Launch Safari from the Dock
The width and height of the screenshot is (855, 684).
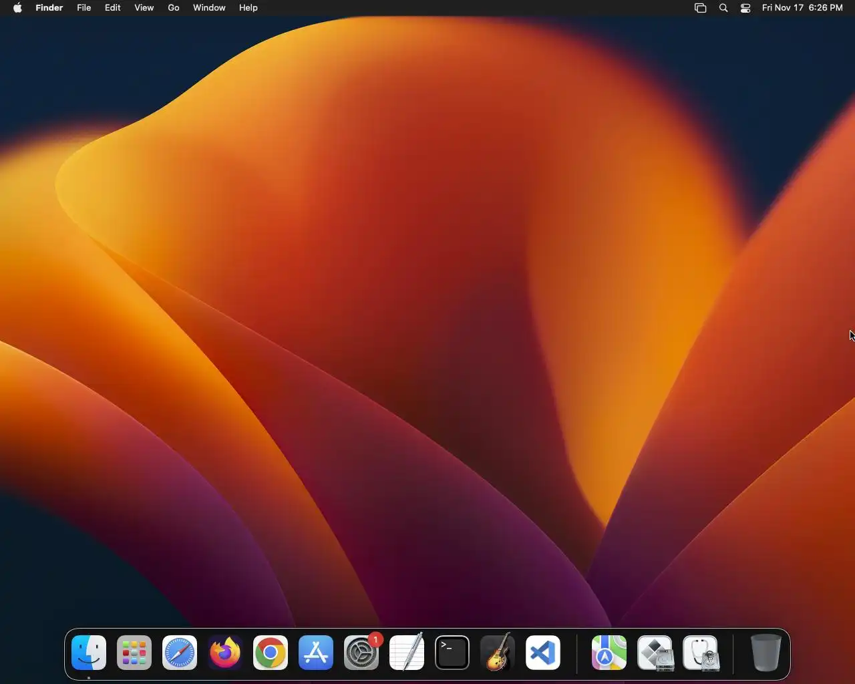tap(180, 653)
